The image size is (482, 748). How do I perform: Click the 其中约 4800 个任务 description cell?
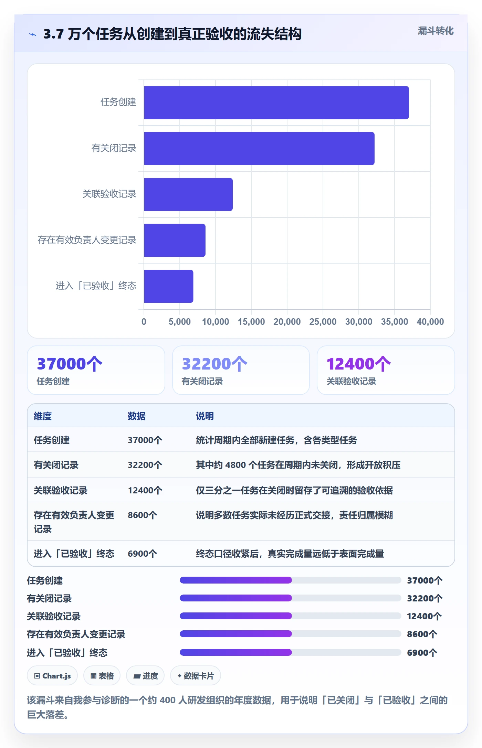pyautogui.click(x=298, y=465)
